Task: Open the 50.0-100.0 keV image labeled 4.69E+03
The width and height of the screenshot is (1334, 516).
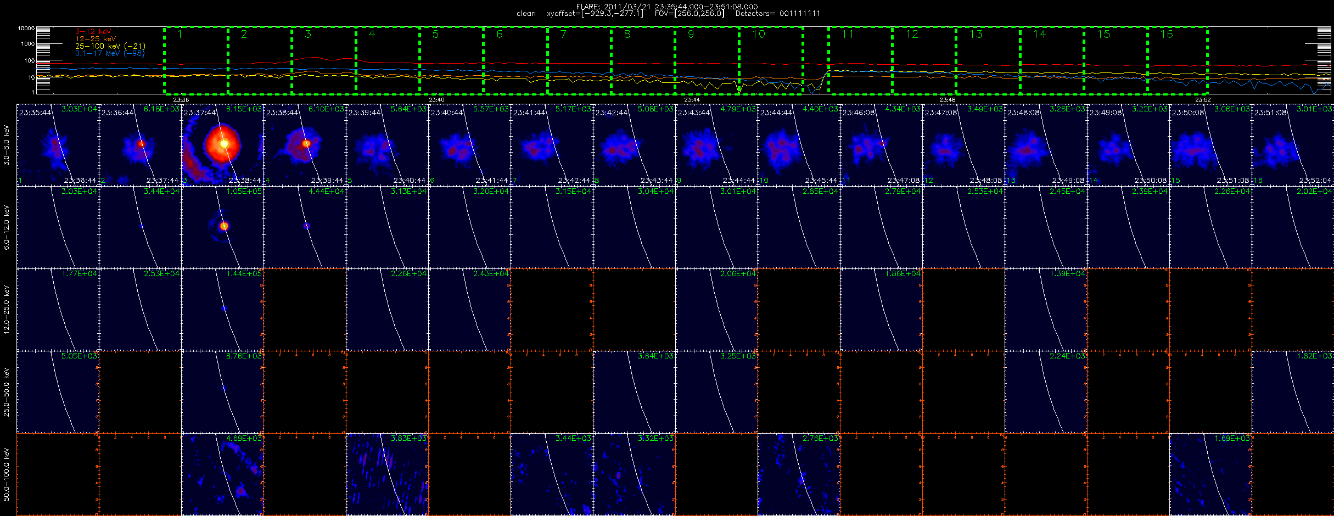Action: 222,474
